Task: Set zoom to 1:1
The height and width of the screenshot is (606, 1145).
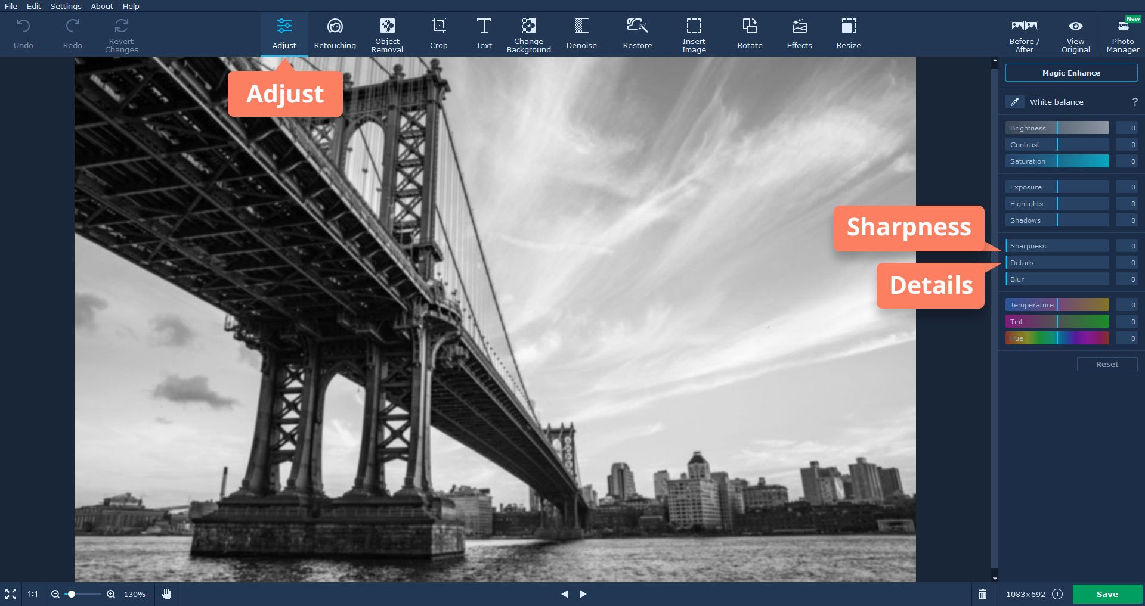Action: coord(33,594)
